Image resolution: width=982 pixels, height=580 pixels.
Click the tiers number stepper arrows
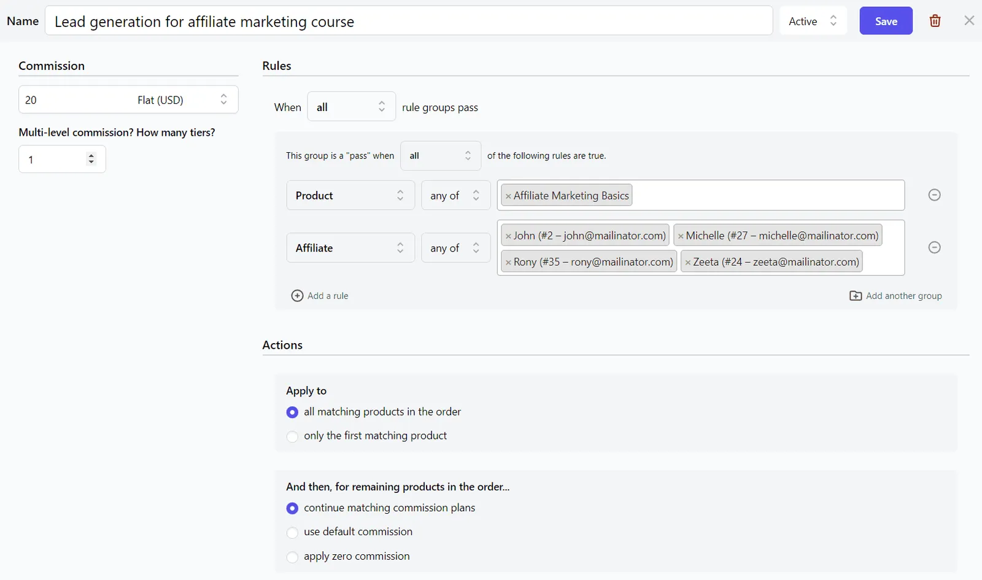coord(91,159)
